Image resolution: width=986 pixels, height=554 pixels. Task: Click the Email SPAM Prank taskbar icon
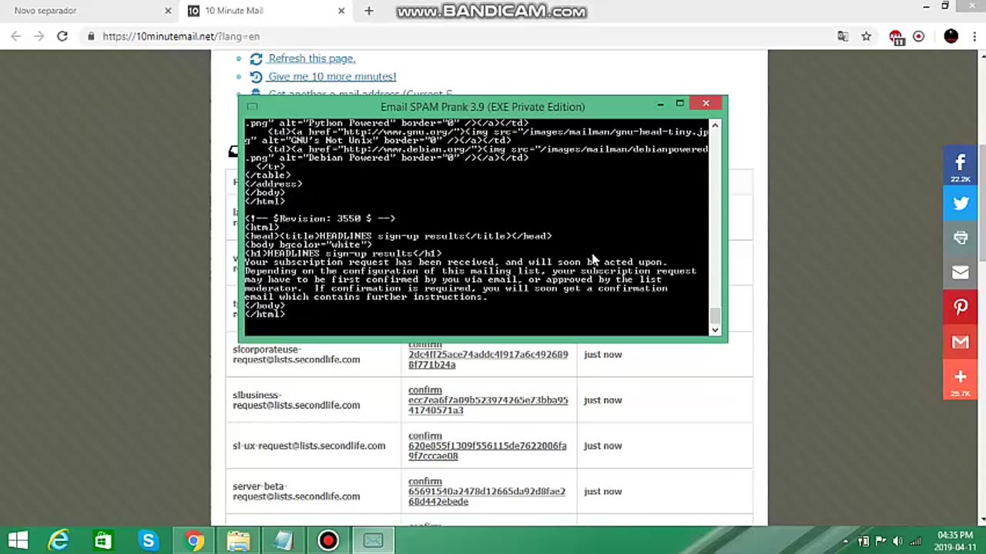point(373,541)
